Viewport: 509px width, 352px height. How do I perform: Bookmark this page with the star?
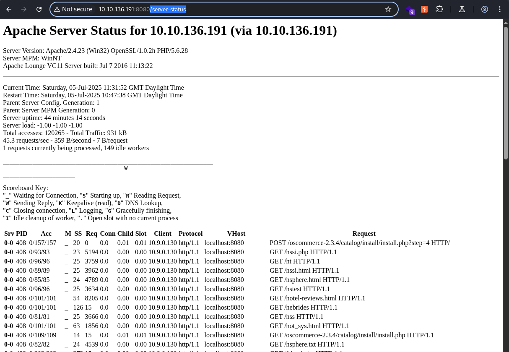tap(388, 9)
